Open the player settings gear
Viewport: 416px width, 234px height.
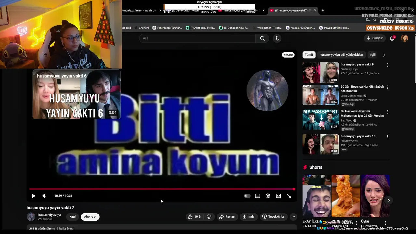coord(268,196)
